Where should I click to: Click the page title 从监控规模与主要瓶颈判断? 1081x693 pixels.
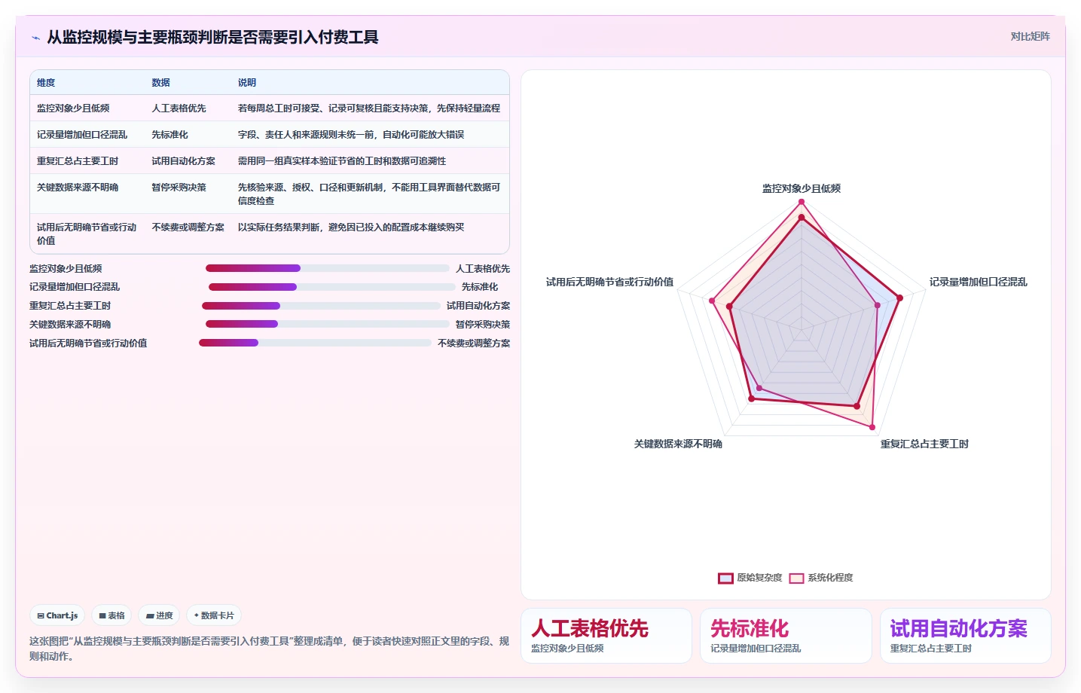213,37
